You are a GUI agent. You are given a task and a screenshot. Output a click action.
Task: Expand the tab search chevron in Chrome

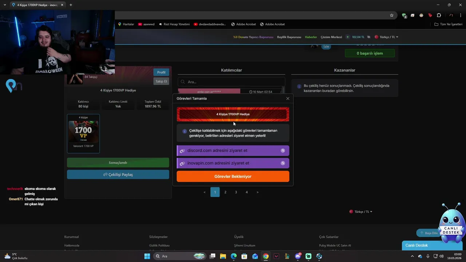5,5
